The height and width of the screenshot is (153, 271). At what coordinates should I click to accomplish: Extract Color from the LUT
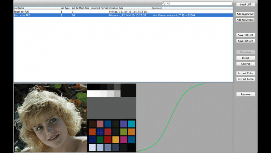click(245, 73)
